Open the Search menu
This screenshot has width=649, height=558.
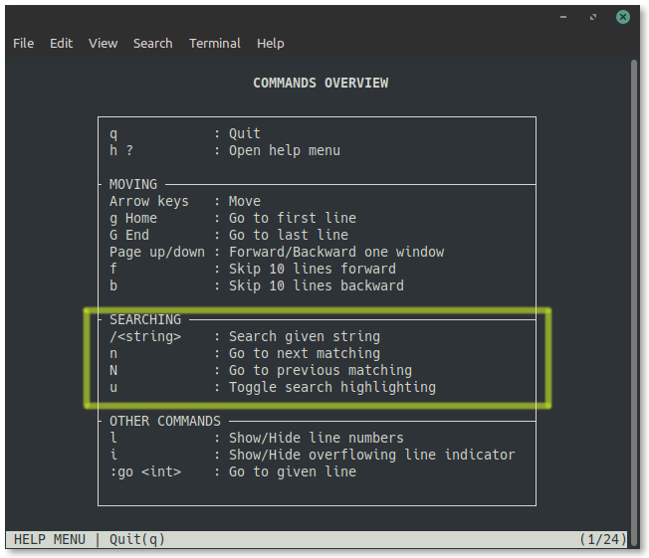click(152, 43)
